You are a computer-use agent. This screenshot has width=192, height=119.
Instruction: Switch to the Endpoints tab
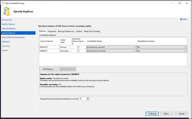pos(52,32)
